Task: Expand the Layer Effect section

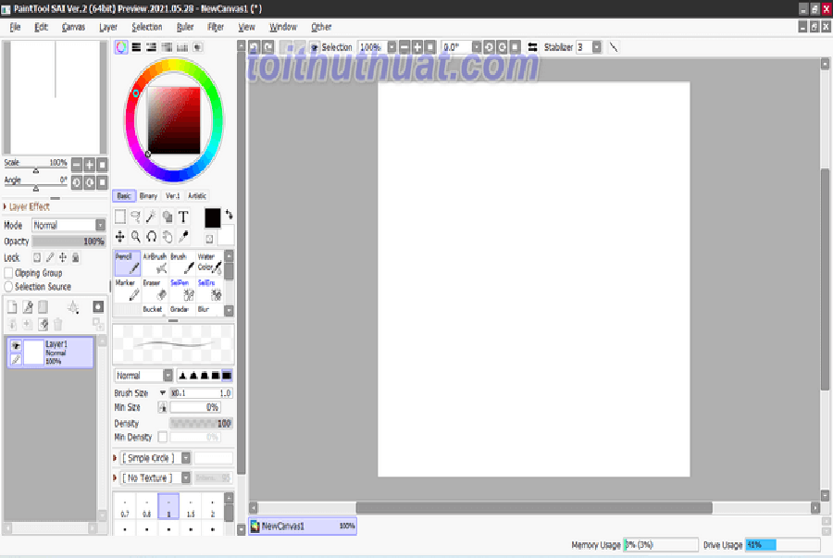Action: [x=28, y=206]
